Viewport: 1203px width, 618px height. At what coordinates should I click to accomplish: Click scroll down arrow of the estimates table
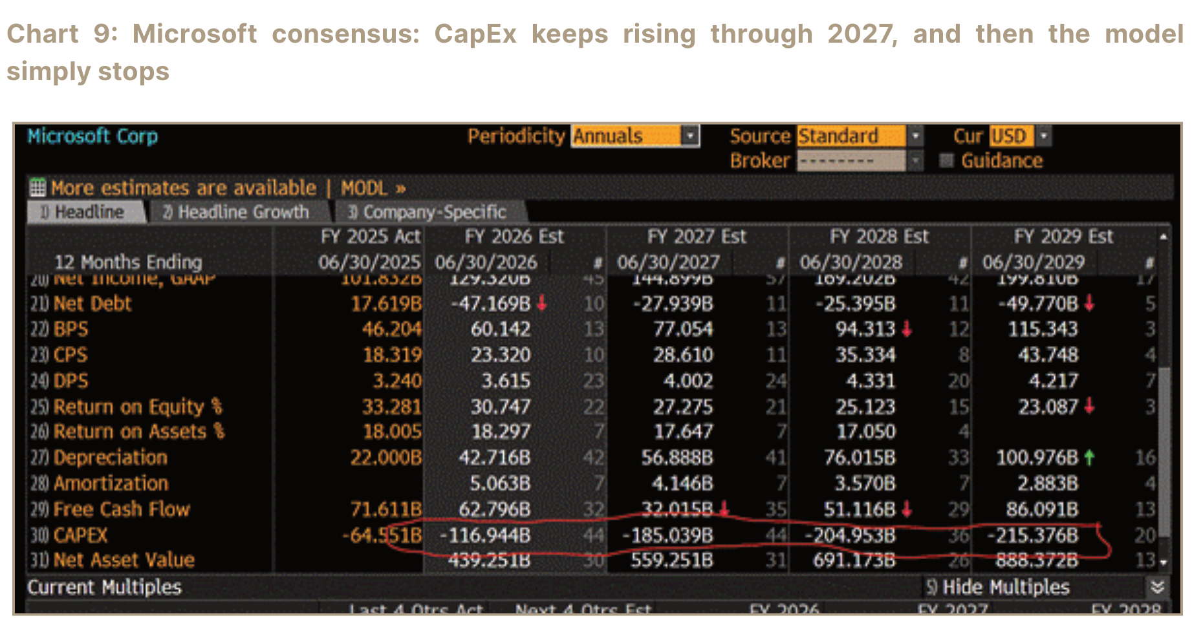click(1164, 562)
